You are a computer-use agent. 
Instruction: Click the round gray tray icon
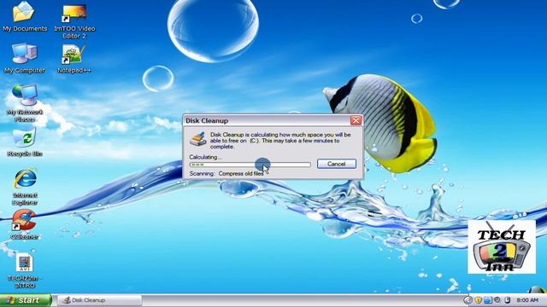497,299
